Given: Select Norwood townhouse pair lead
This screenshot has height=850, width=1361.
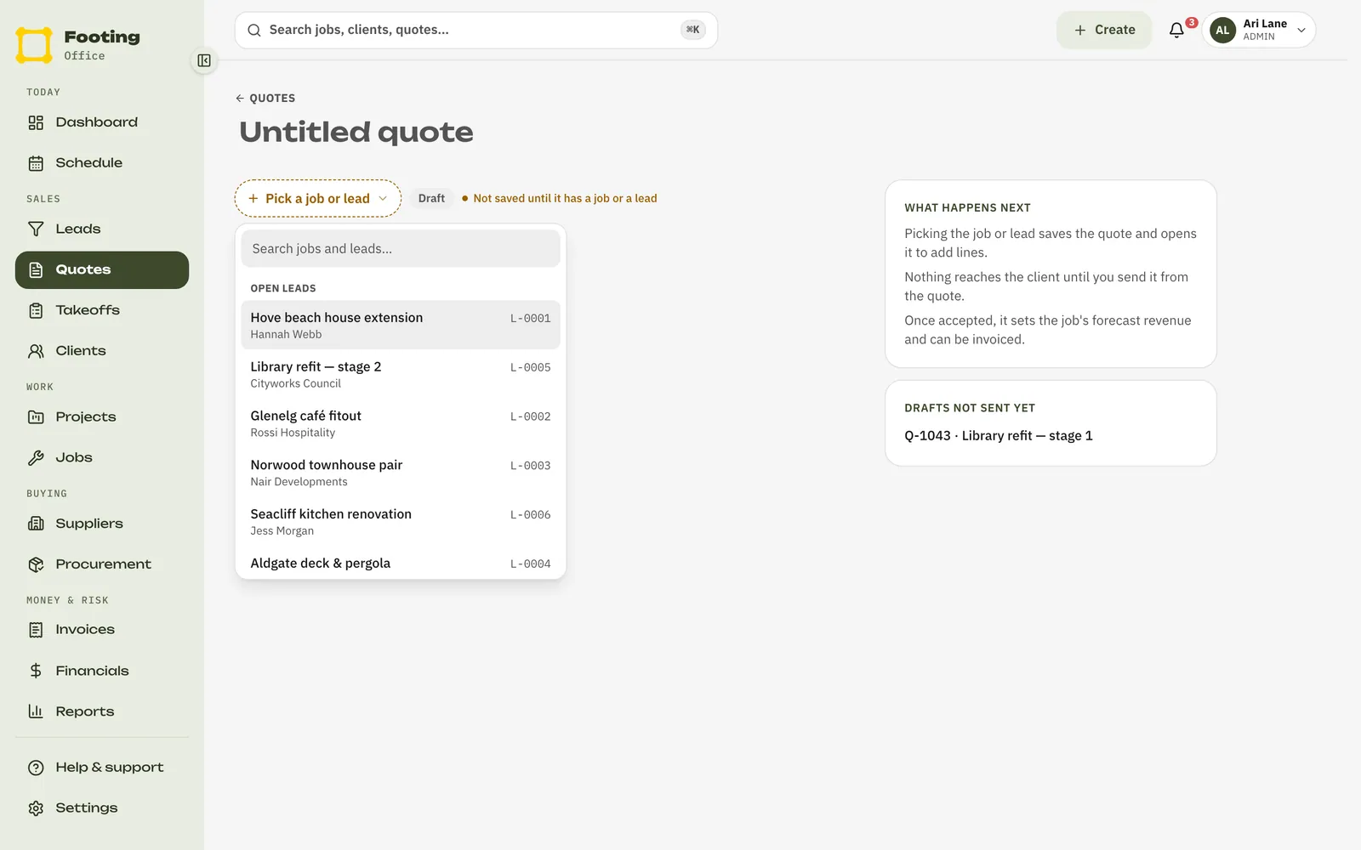Looking at the screenshot, I should tap(401, 473).
